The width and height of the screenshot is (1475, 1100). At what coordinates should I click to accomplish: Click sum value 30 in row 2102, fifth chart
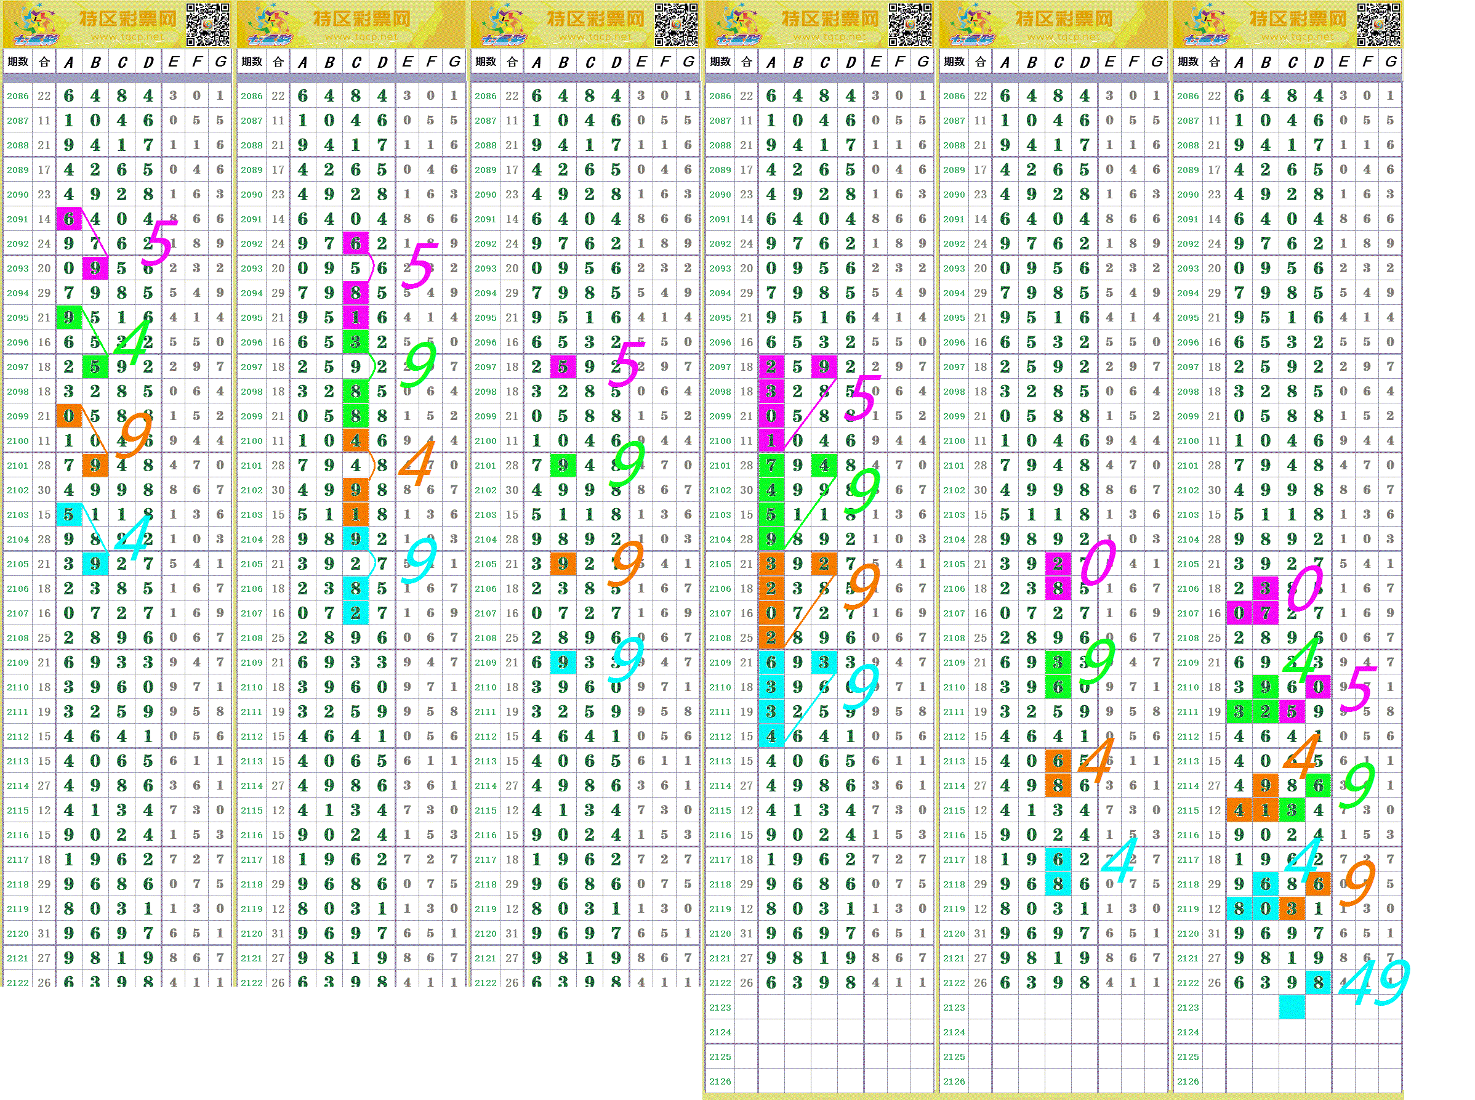(x=980, y=490)
